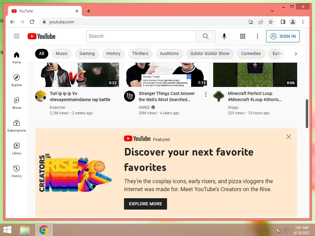Image resolution: width=315 pixels, height=236 pixels.
Task: Open the Grippy channel name
Action: pos(233,107)
